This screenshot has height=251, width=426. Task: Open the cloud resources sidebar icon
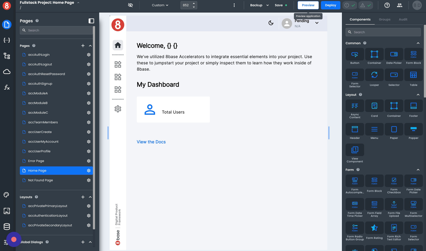pos(7,71)
